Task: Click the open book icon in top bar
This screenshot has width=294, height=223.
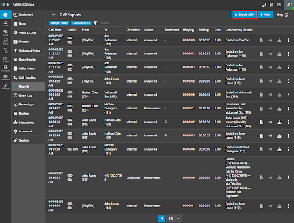Action: pos(279,5)
